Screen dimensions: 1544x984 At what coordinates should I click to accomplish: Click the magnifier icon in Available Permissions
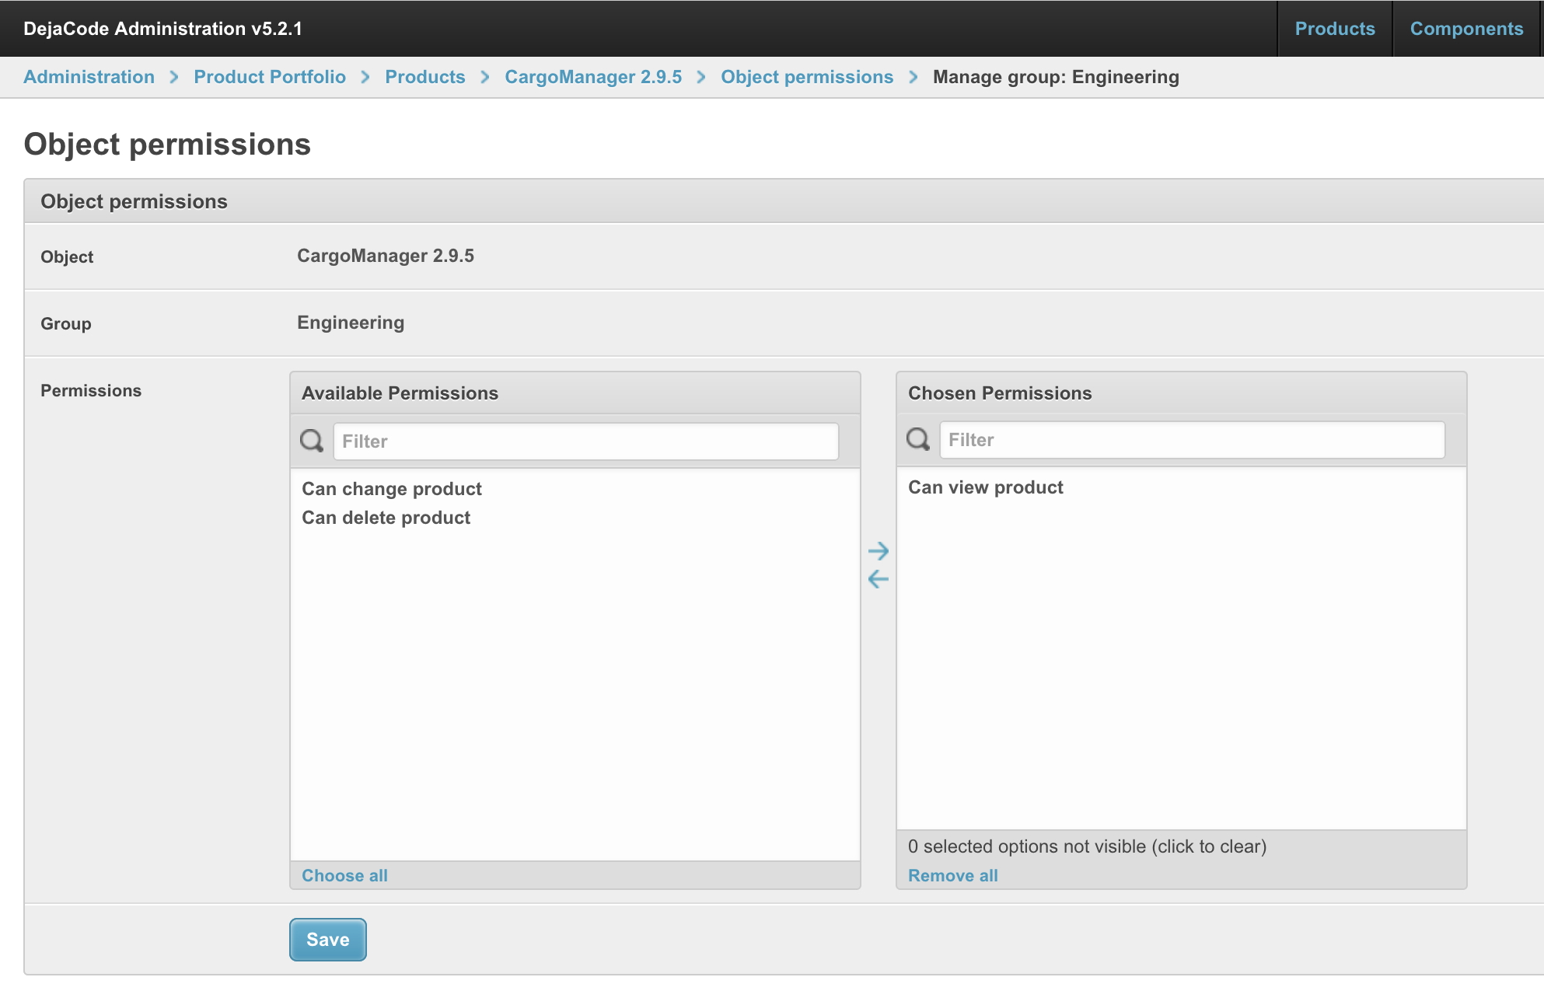coord(312,441)
